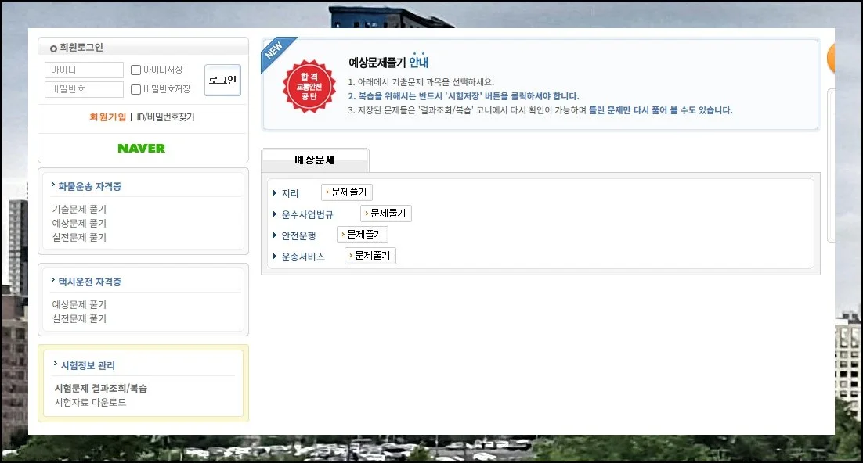
Task: Click the orange circle icon on right edge
Action: coord(831,58)
